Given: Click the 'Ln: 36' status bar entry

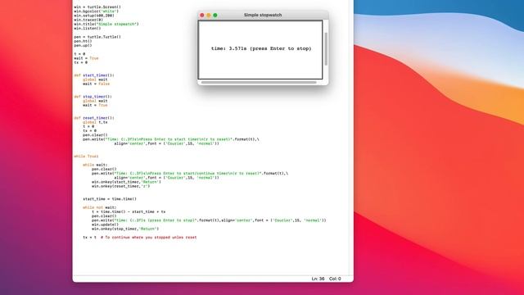Looking at the screenshot, I should (x=318, y=279).
